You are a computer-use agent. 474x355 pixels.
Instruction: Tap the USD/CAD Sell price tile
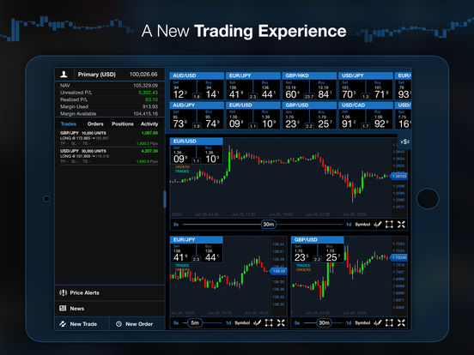pyautogui.click(x=352, y=119)
